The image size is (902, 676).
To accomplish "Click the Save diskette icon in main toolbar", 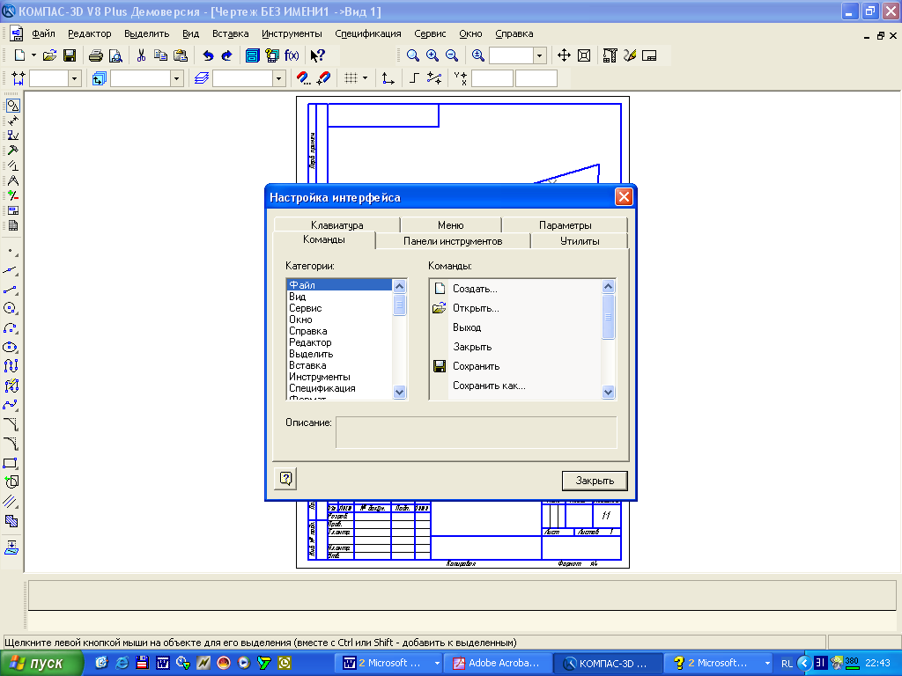I will pyautogui.click(x=70, y=55).
